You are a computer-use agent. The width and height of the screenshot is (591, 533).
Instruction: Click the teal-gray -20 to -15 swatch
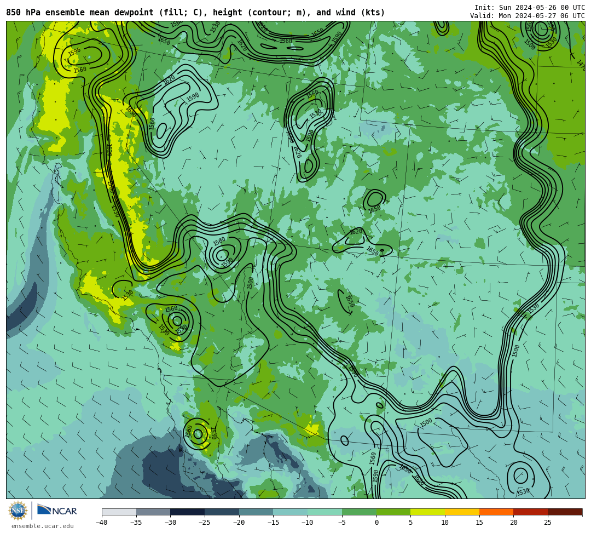256,512
